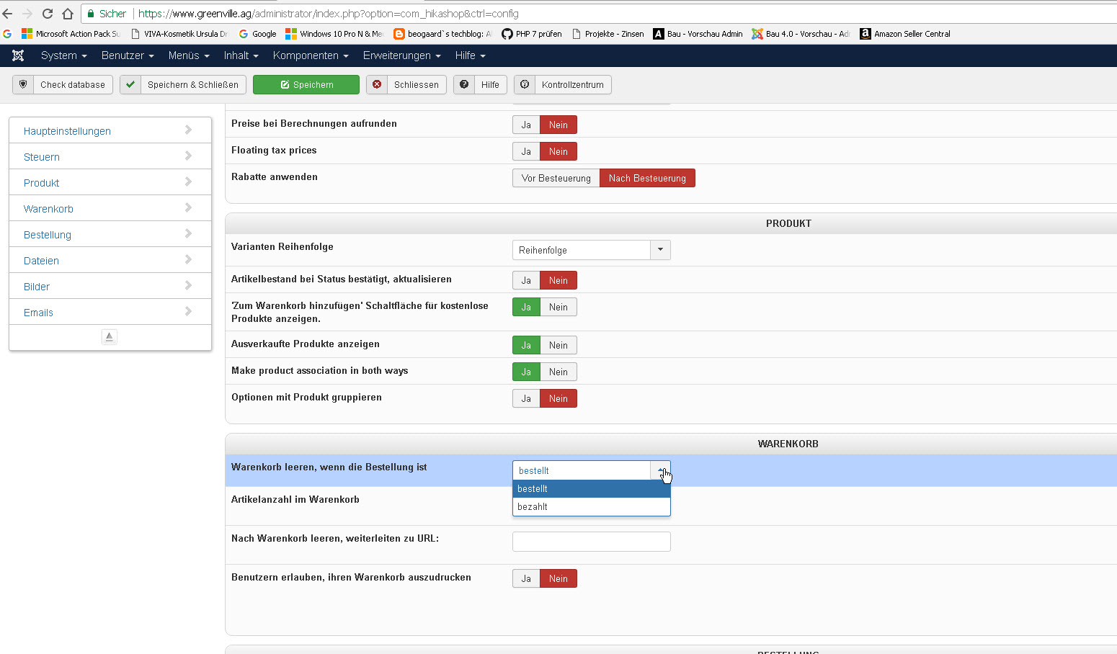Open the Varianten Reihenfolge dropdown

(x=592, y=250)
